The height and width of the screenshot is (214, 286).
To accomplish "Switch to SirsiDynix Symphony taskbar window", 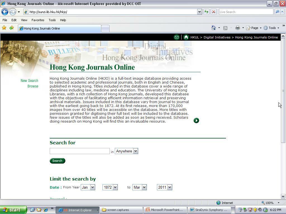I will [x=209, y=210].
